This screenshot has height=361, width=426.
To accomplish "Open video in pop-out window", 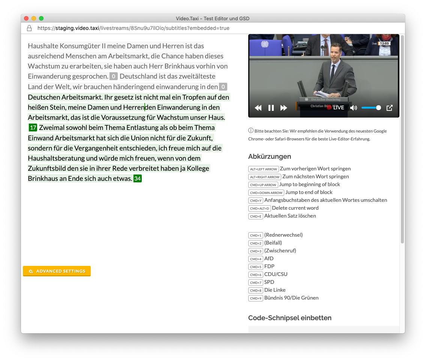I will coord(390,108).
